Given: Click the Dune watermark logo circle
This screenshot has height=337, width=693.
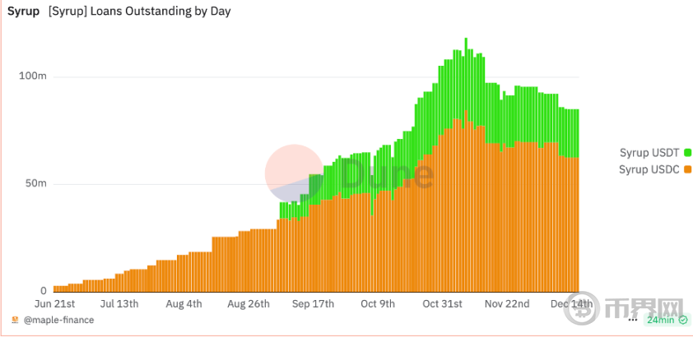Looking at the screenshot, I should (x=294, y=173).
